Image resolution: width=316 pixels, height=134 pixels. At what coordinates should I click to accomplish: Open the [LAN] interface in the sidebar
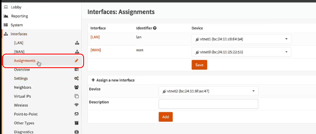point(19,43)
